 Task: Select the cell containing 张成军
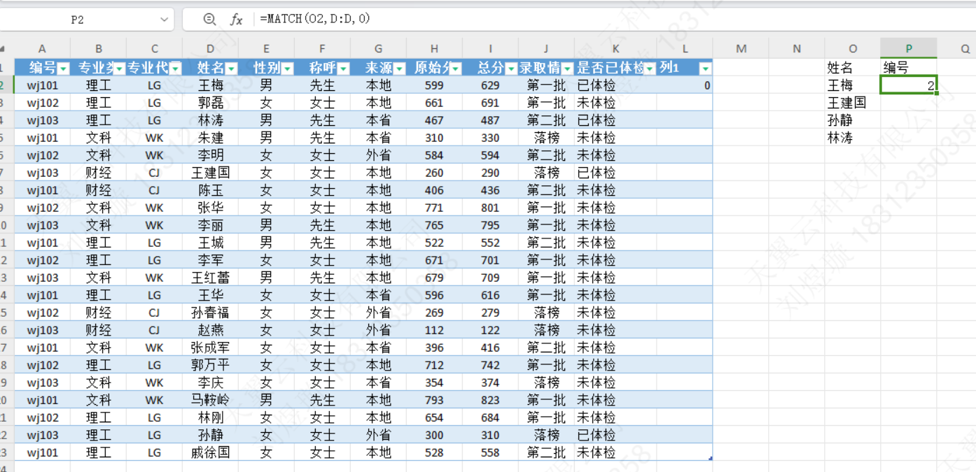point(210,348)
